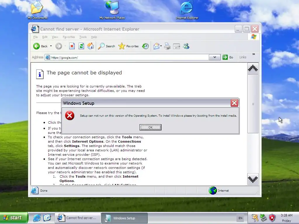Click the info page icon beside the heading
The height and width of the screenshot is (224, 299).
40,74
